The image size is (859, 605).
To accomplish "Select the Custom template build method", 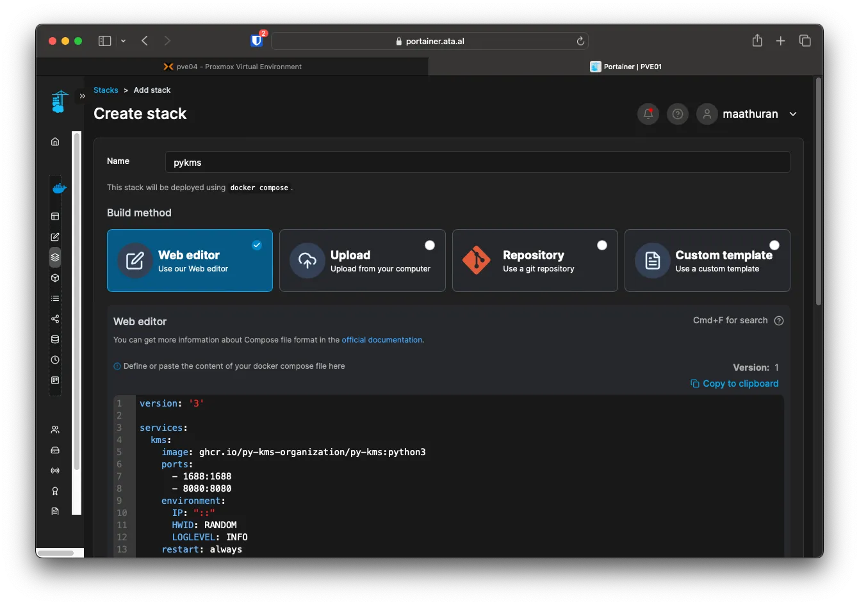I will point(707,261).
